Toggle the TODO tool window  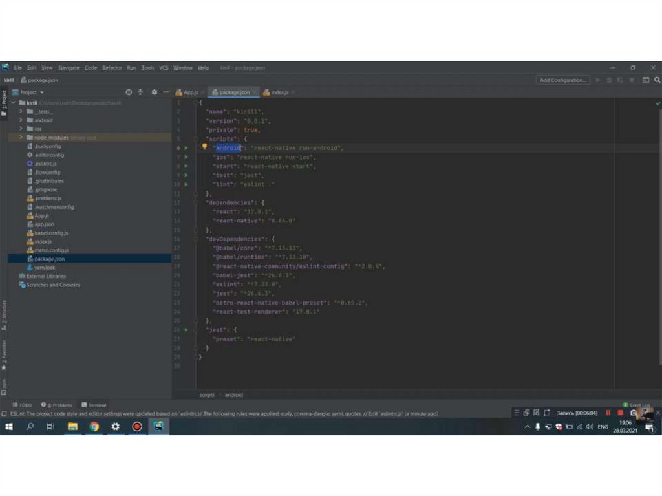tap(23, 405)
